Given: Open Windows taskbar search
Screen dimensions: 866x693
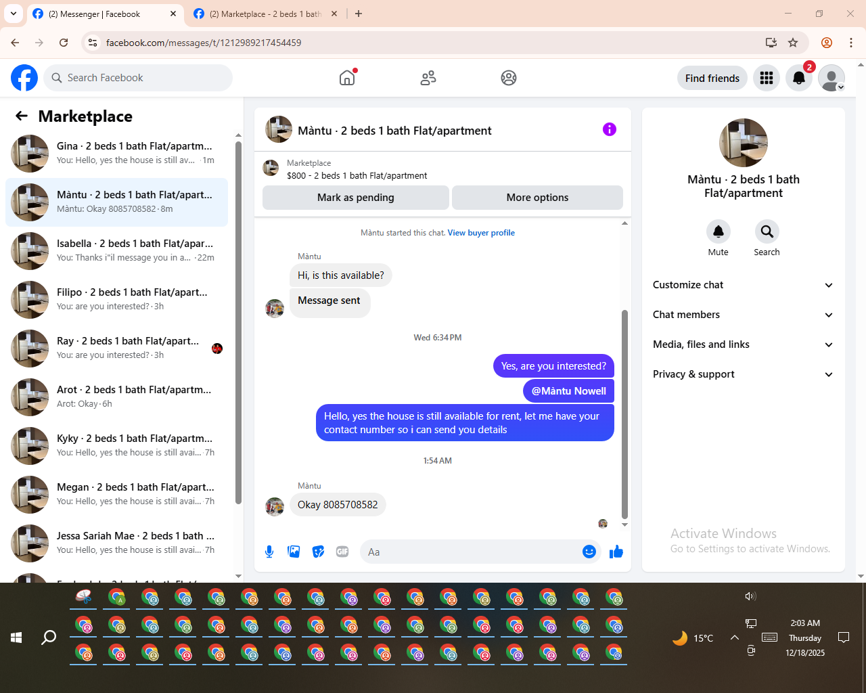Looking at the screenshot, I should 49,638.
